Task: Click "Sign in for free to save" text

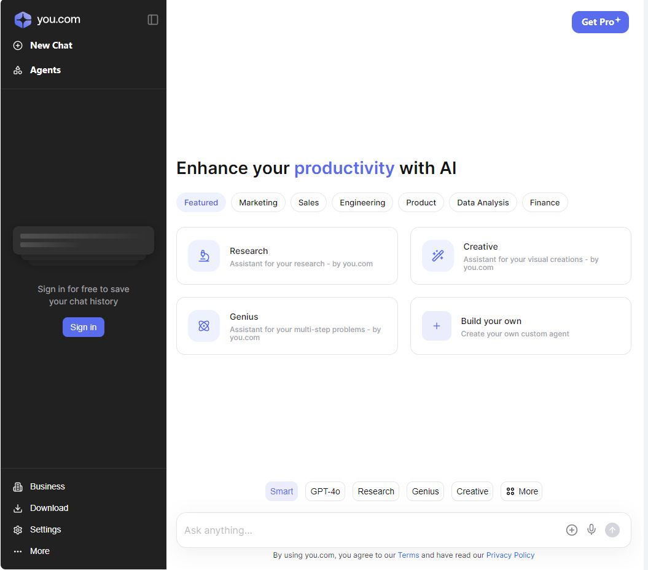Action: (84, 289)
